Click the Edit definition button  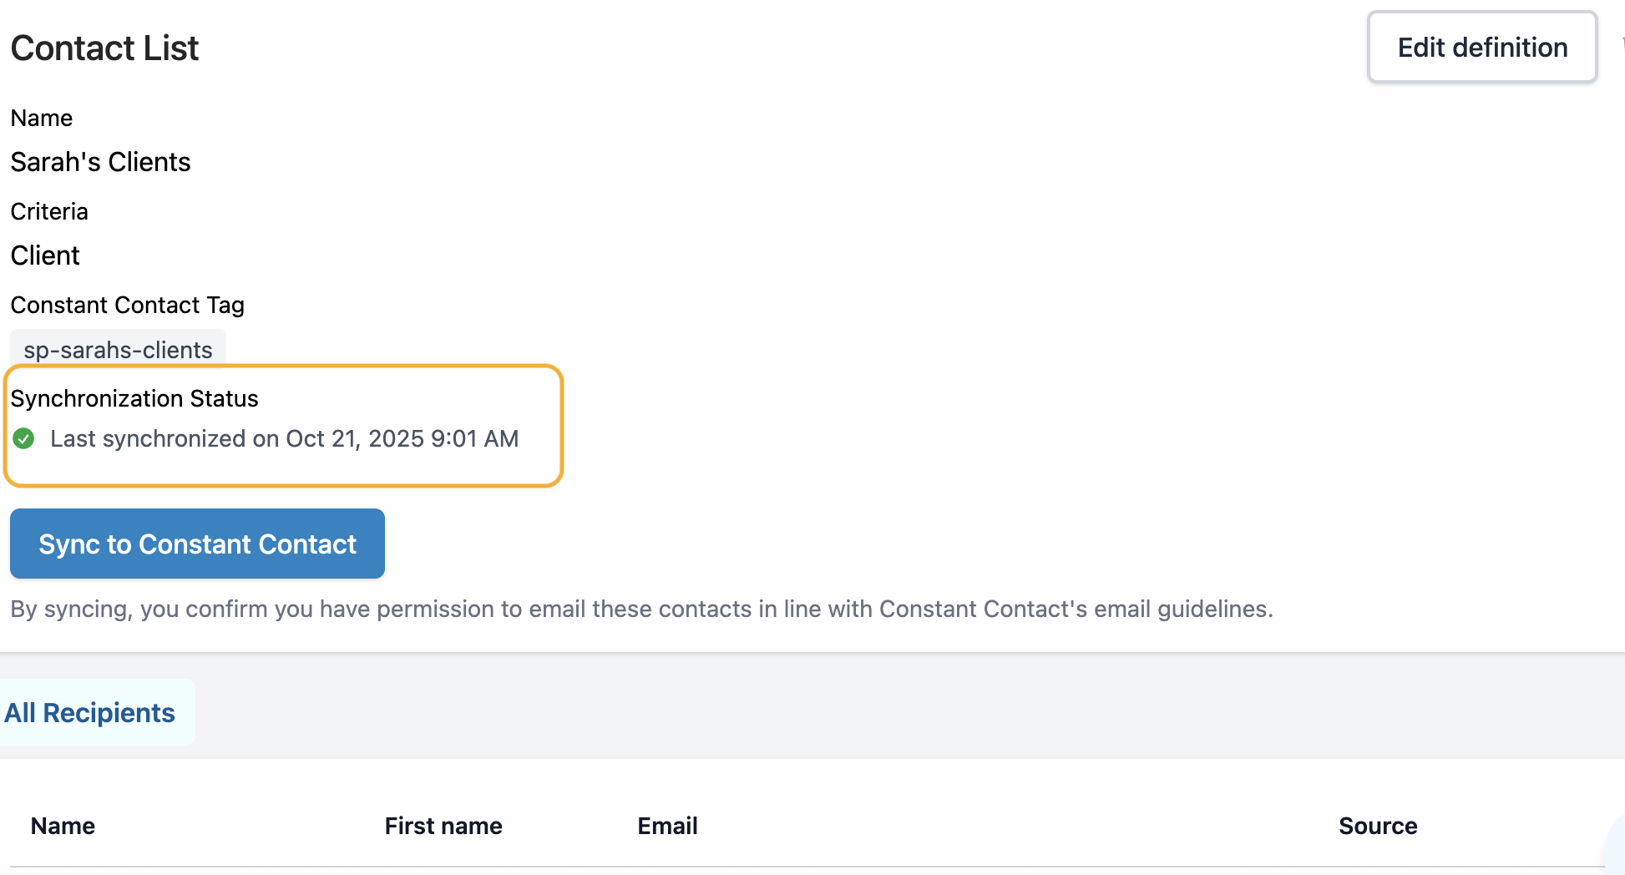[1481, 48]
